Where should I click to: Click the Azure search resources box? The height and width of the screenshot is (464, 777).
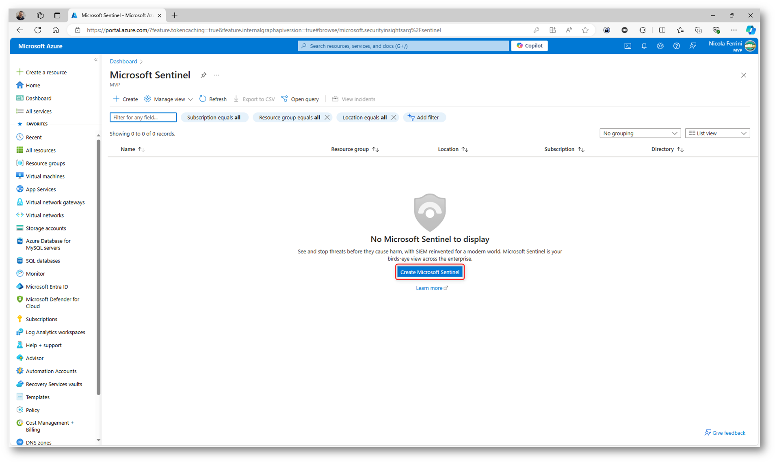pos(403,46)
